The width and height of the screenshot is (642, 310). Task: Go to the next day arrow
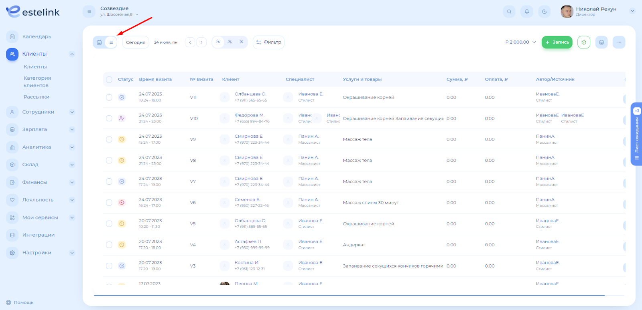point(201,42)
